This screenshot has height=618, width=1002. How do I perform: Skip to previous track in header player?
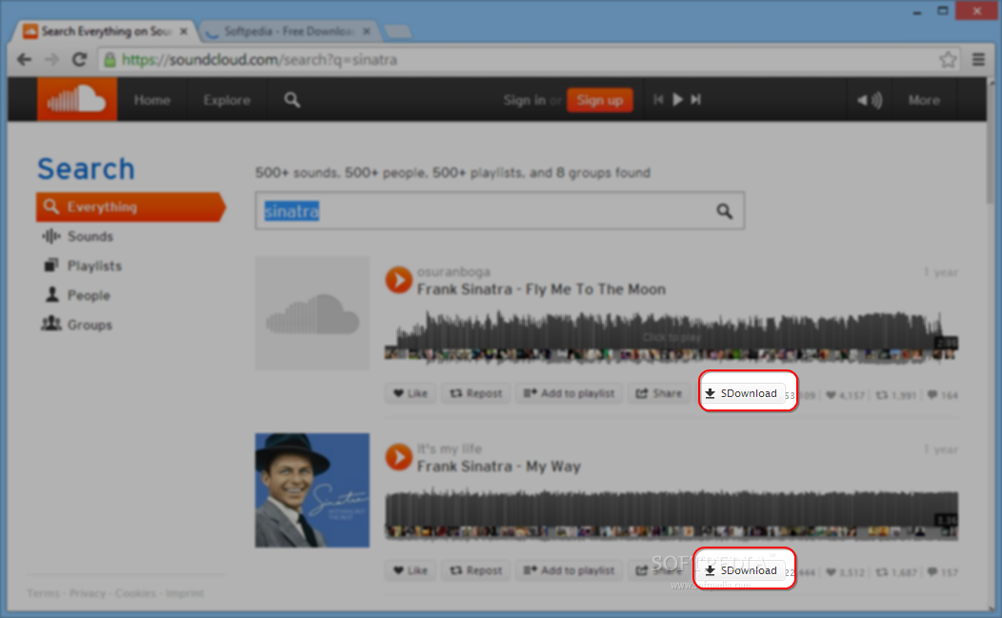[x=658, y=100]
